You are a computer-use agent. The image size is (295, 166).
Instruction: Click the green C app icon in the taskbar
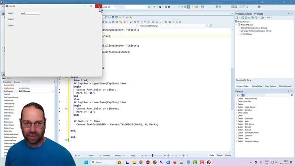tap(195, 162)
